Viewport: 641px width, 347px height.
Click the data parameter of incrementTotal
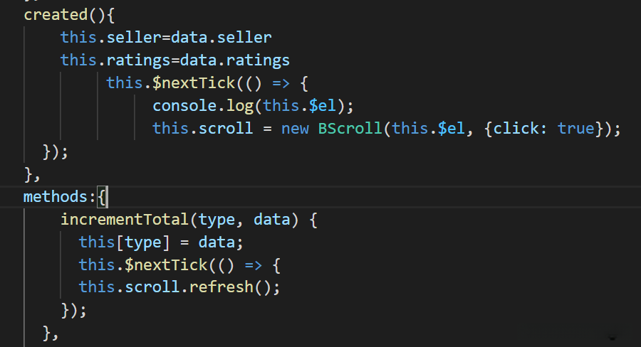point(271,219)
